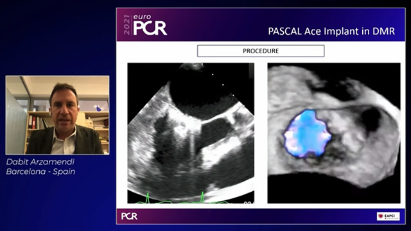Click the speaker name 'Dabit Arzamendi'

[40, 162]
